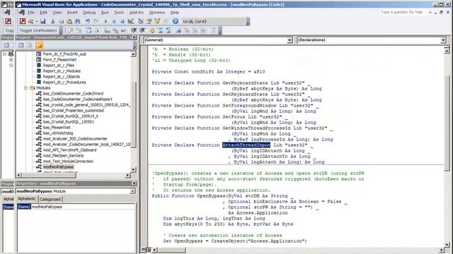
Task: Open the Insert menu
Action: pyautogui.click(x=72, y=13)
